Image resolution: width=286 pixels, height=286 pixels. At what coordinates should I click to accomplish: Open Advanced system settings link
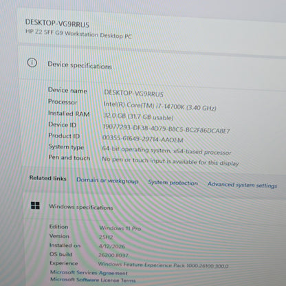tap(243, 185)
